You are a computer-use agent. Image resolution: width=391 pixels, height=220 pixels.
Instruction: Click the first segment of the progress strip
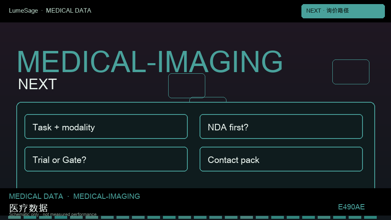click(15, 218)
